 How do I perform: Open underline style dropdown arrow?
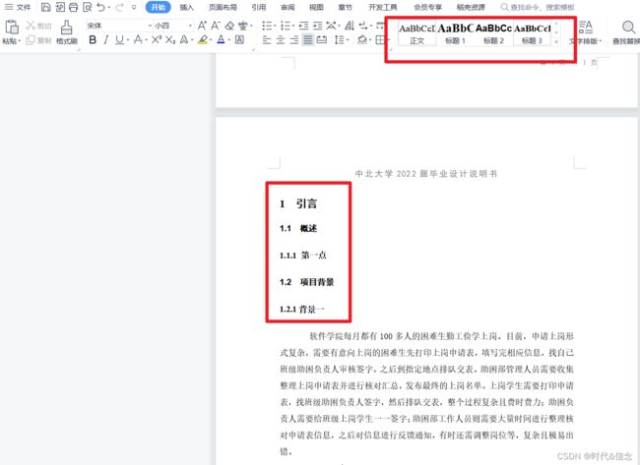[x=128, y=40]
